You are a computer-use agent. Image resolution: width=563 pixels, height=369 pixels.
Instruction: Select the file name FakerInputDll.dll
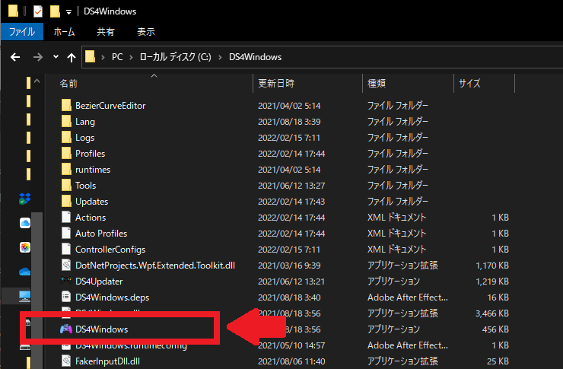[107, 361]
